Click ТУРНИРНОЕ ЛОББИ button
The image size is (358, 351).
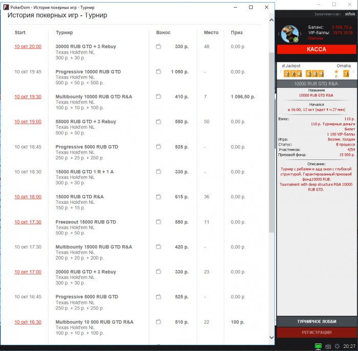(317, 321)
